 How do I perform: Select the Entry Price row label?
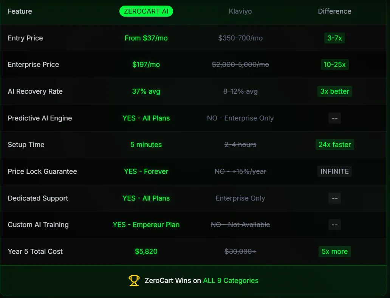(25, 38)
